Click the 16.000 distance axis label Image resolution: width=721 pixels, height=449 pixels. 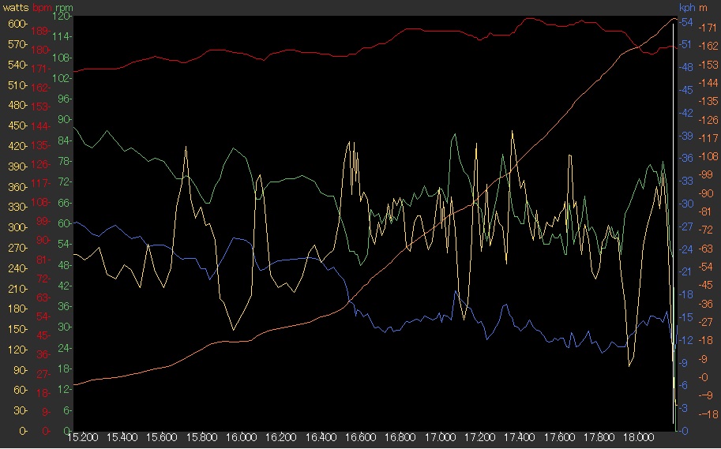click(242, 437)
